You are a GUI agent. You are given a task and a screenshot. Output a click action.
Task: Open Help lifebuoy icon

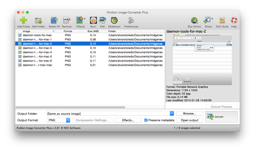[x=234, y=20]
